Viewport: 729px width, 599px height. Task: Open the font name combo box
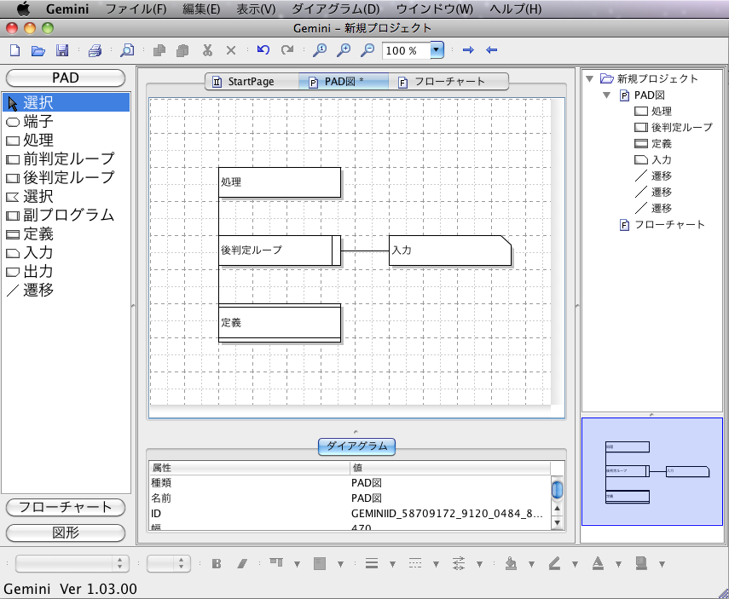tap(72, 564)
